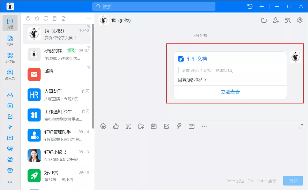Click the sender avatar beside the message card
This screenshot has height=190, width=308.
(x=296, y=57)
